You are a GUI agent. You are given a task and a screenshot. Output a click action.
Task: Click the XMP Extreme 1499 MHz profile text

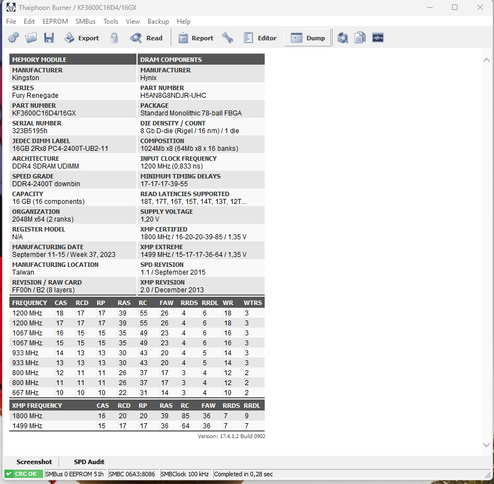(x=193, y=254)
